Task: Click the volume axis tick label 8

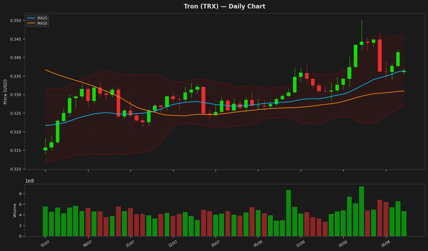Action: coord(20,194)
